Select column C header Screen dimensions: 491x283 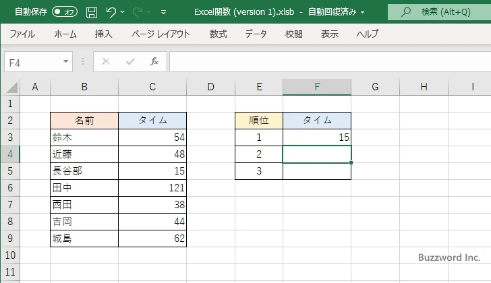tap(152, 87)
